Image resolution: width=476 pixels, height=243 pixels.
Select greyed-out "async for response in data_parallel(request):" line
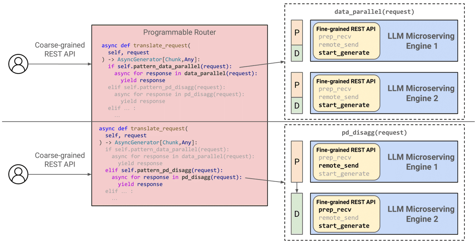click(x=183, y=156)
